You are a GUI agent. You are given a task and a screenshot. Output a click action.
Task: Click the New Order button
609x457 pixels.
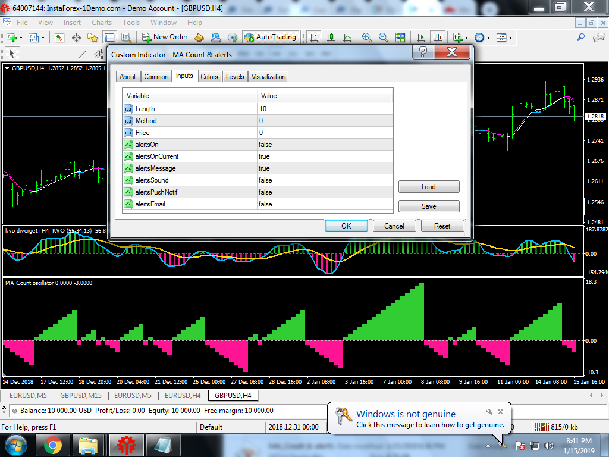(x=165, y=37)
